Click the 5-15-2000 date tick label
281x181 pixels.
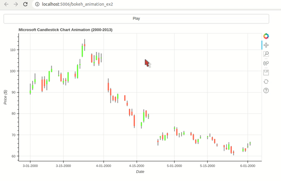[x=207, y=166]
